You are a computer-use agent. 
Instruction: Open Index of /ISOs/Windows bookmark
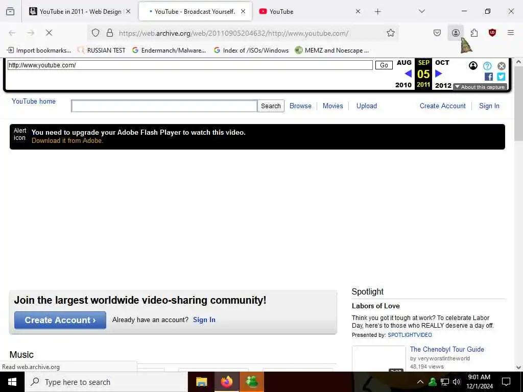251,51
